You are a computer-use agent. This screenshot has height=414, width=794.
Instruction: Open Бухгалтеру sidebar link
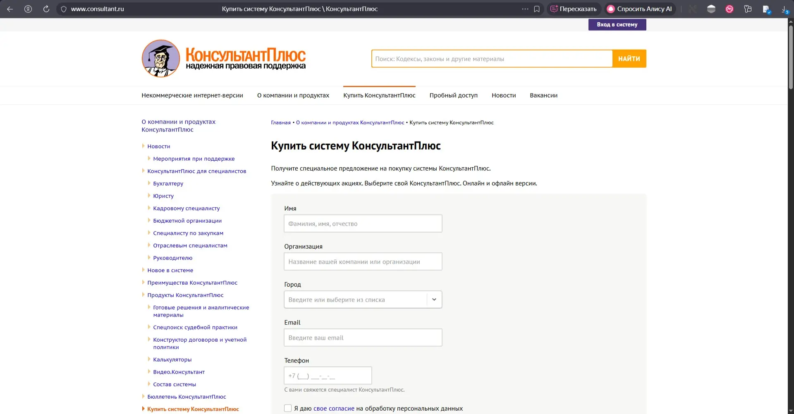(168, 183)
